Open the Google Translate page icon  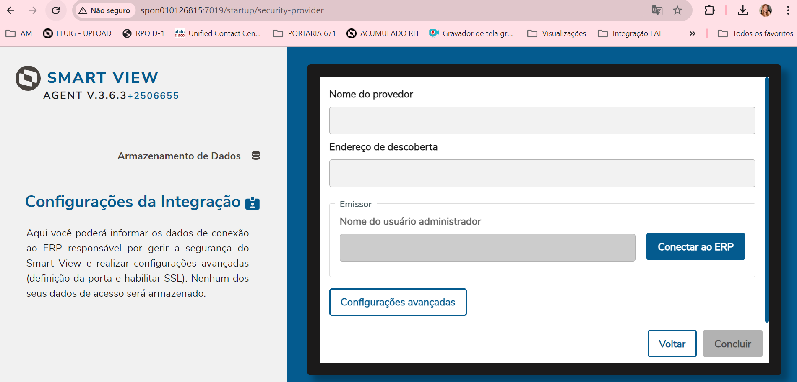(x=657, y=10)
